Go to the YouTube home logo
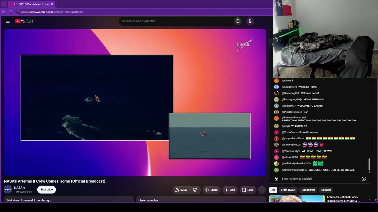 tap(24, 21)
